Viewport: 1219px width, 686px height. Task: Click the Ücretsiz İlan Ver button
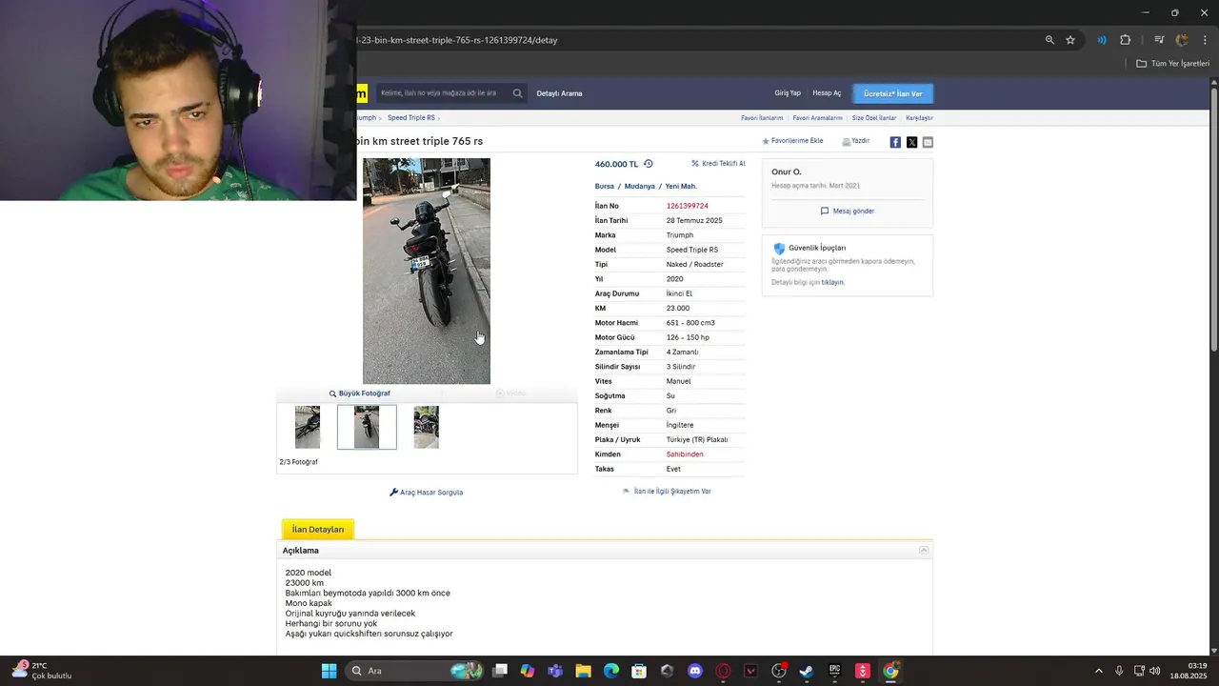pos(892,93)
